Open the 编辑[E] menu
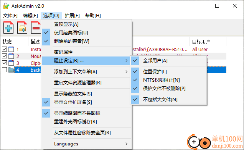This screenshot has height=150, width=244. [30, 16]
